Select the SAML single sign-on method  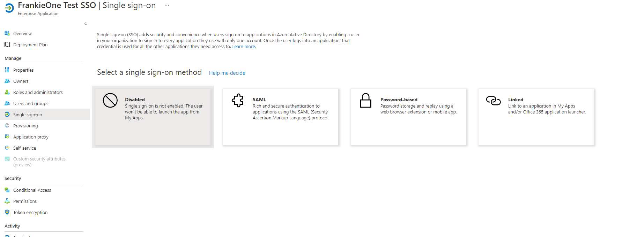tap(280, 117)
